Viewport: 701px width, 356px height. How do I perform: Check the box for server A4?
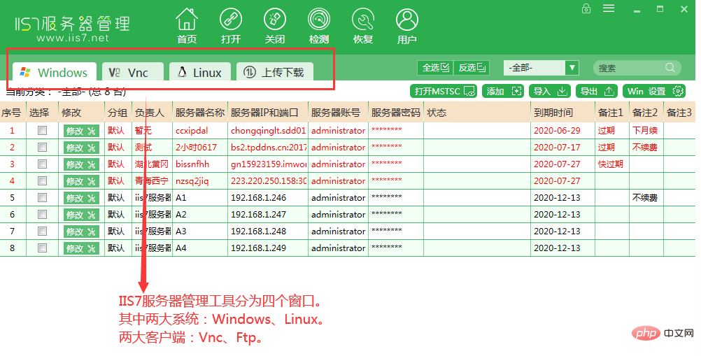click(43, 248)
